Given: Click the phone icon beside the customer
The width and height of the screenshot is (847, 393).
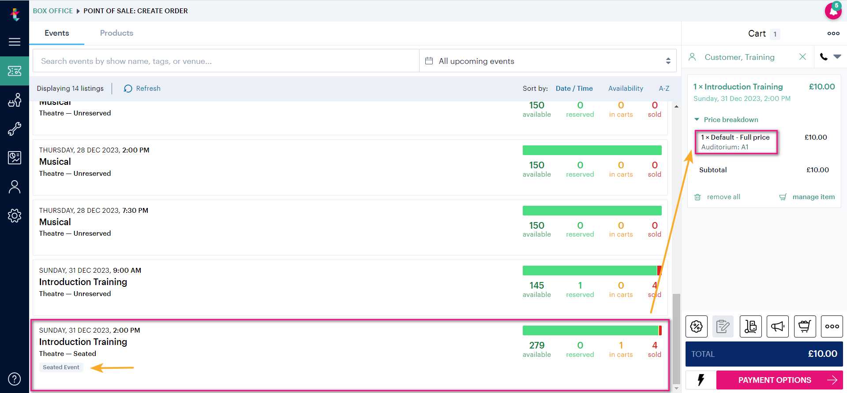Looking at the screenshot, I should coord(823,57).
